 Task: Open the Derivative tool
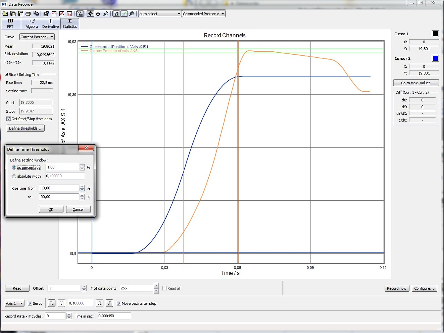[x=50, y=24]
